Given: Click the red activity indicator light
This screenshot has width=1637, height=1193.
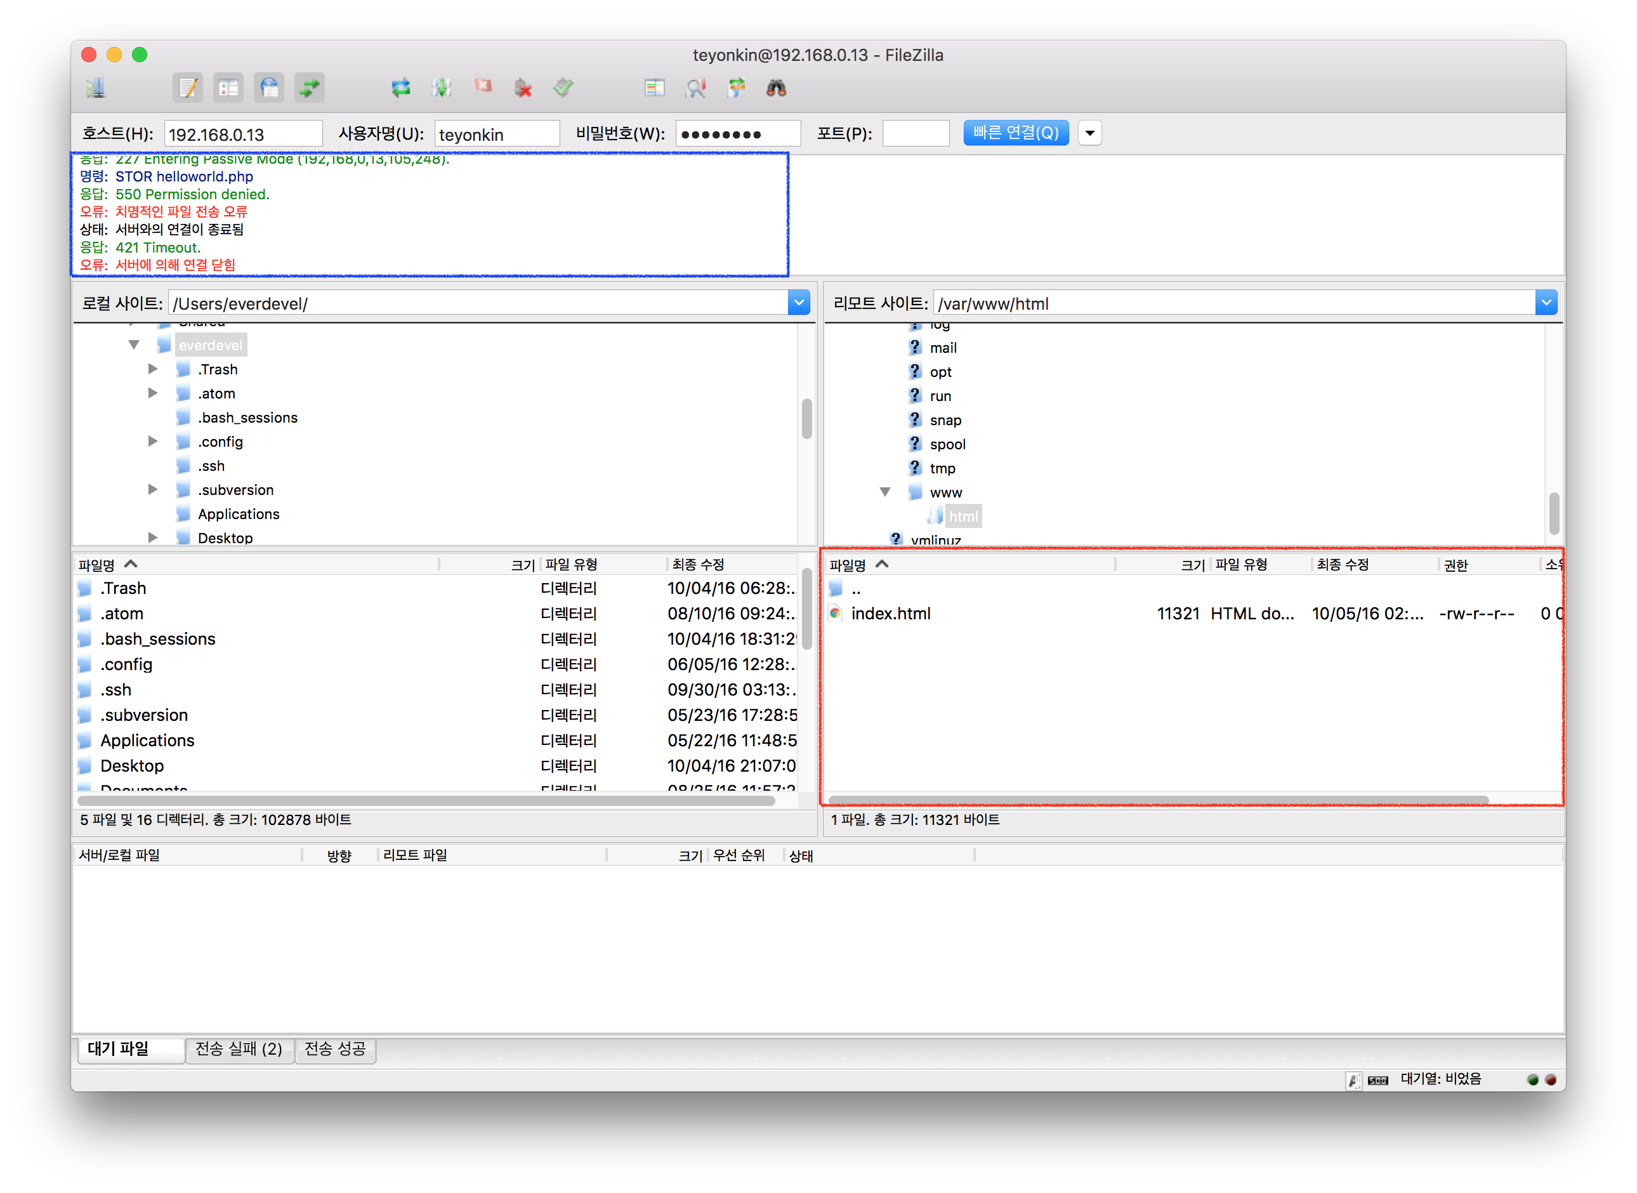Looking at the screenshot, I should point(1550,1079).
